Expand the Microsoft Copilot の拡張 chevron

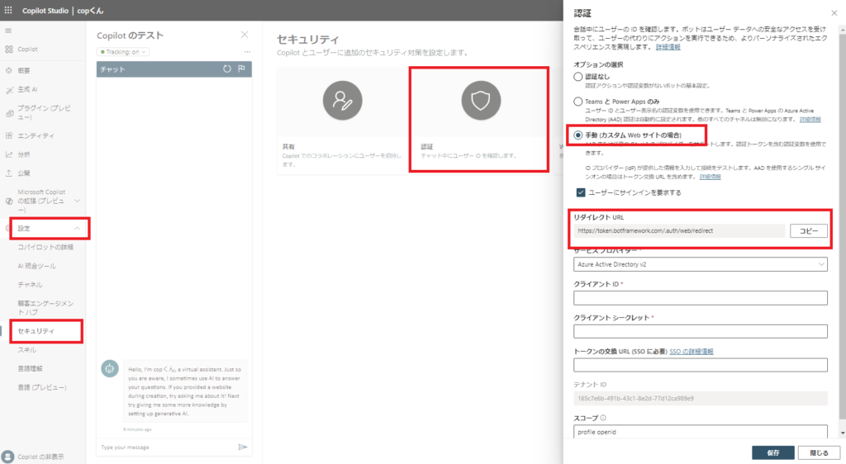click(77, 201)
